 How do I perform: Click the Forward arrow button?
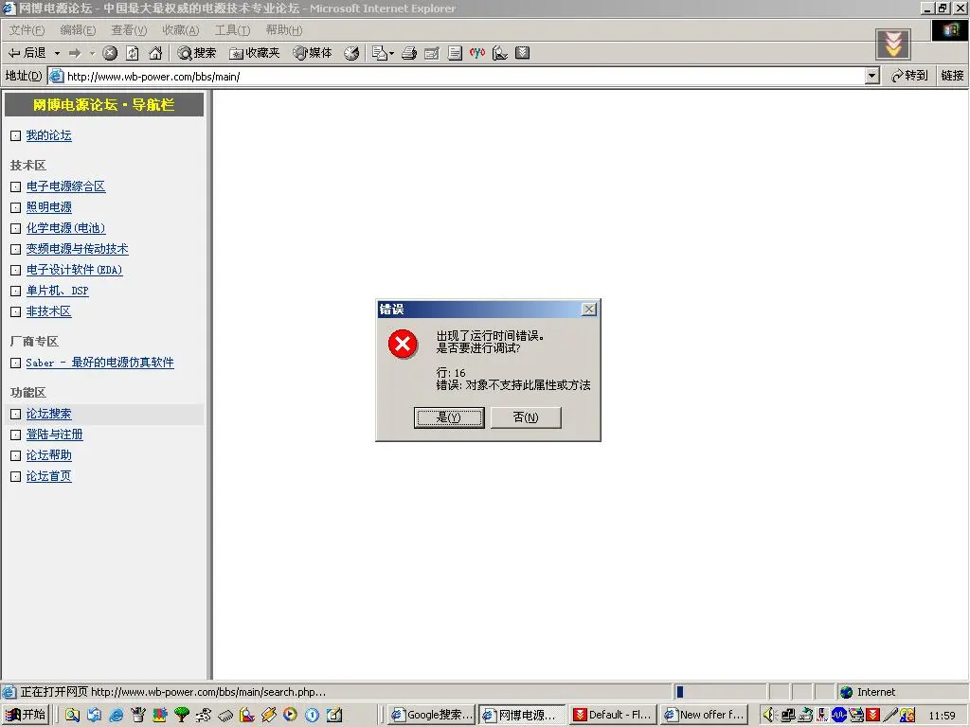pyautogui.click(x=75, y=53)
